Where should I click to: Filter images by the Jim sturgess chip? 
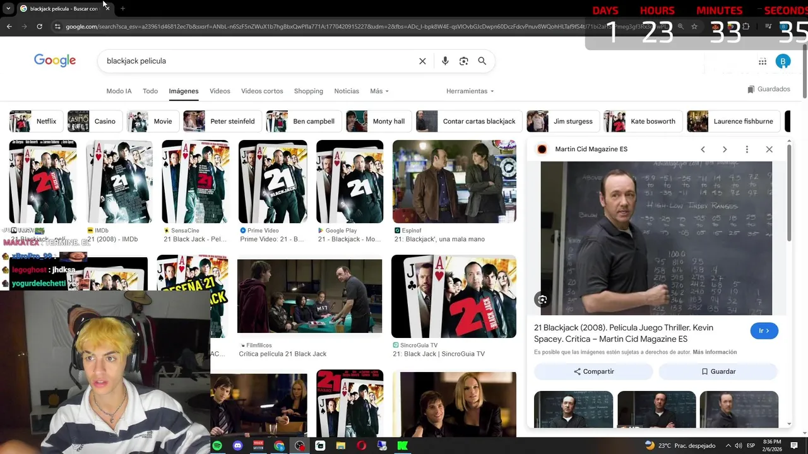coord(562,121)
